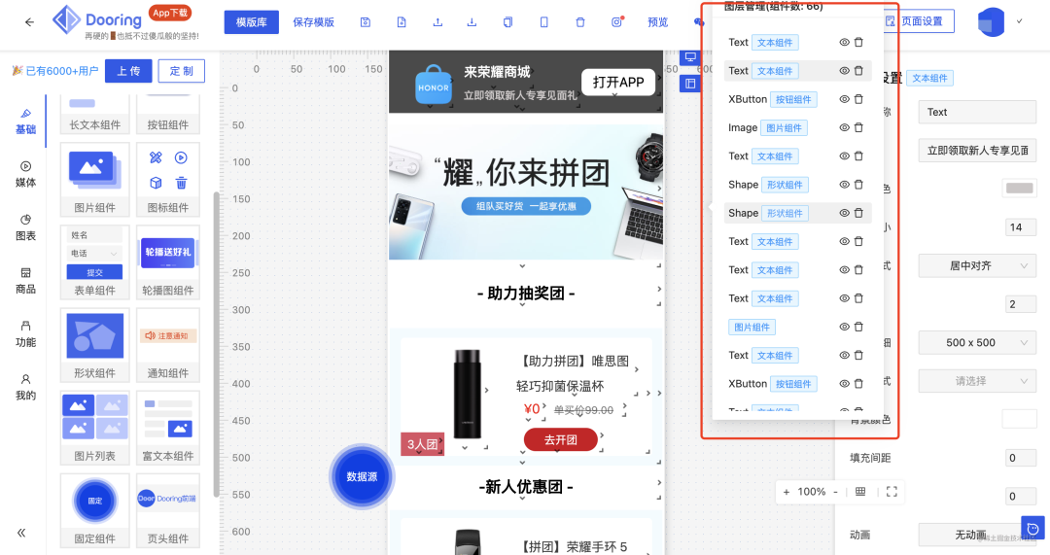The height and width of the screenshot is (555, 1050).
Task: Click the download arrow toolbar icon
Action: click(x=472, y=22)
